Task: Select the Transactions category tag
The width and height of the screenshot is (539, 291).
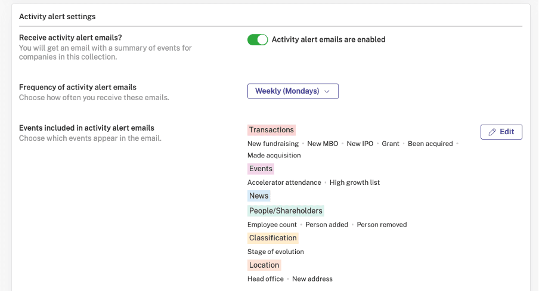Action: point(271,130)
